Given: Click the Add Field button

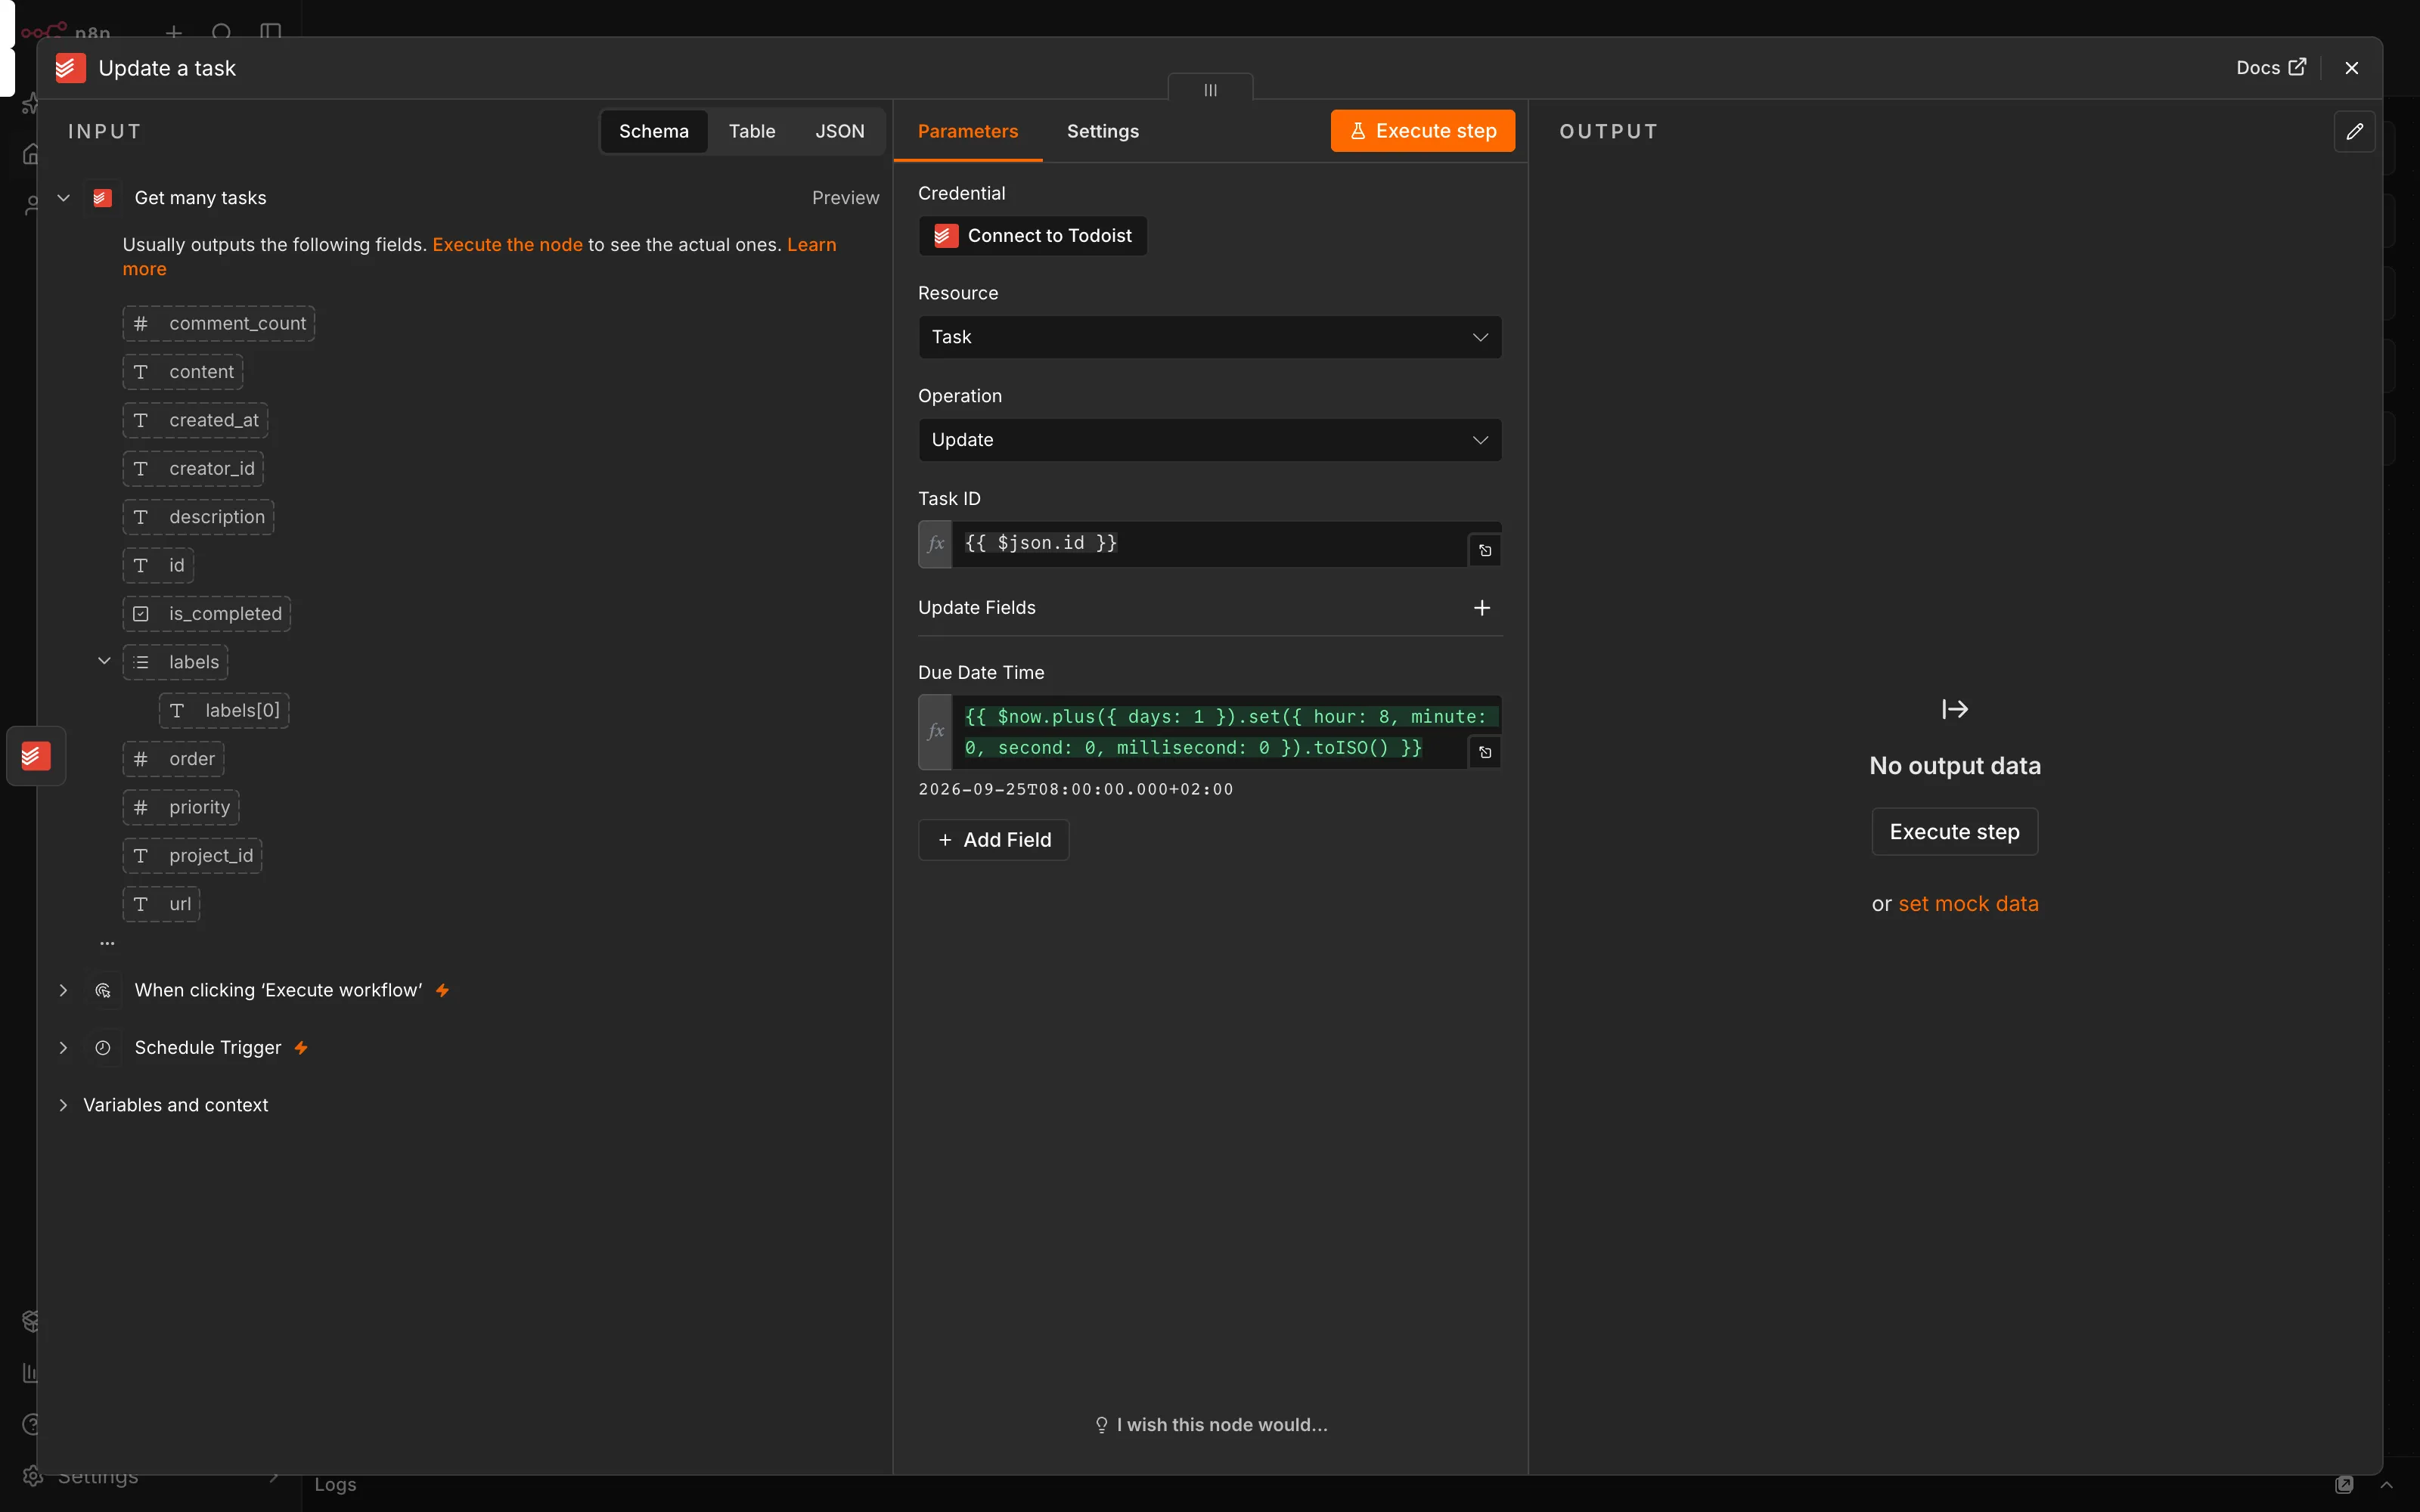Looking at the screenshot, I should pos(994,840).
